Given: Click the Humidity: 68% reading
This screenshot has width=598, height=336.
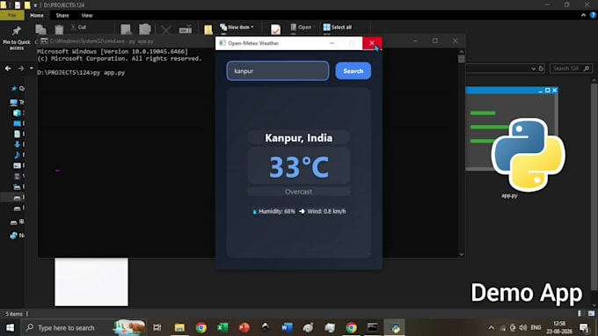Looking at the screenshot, I should 273,211.
